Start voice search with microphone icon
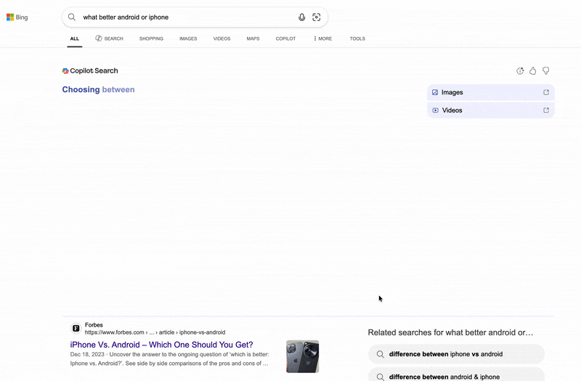 coord(302,17)
